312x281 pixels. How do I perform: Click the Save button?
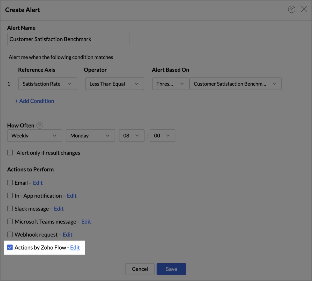(x=171, y=269)
